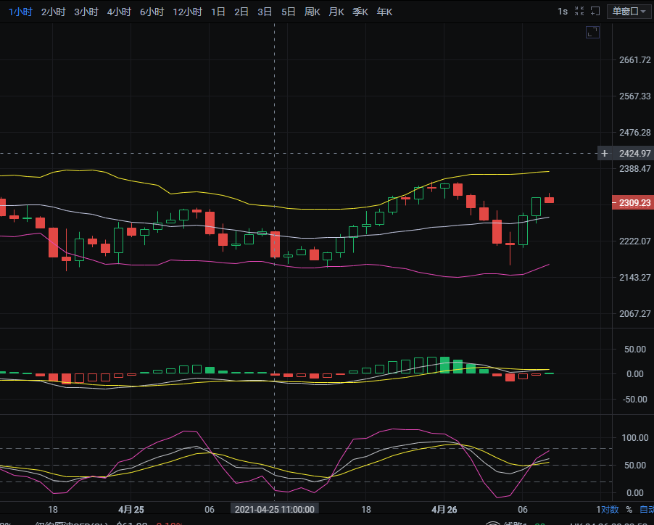The height and width of the screenshot is (525, 654).
Task: Choose the 周K weekly candlestick view
Action: 312,12
